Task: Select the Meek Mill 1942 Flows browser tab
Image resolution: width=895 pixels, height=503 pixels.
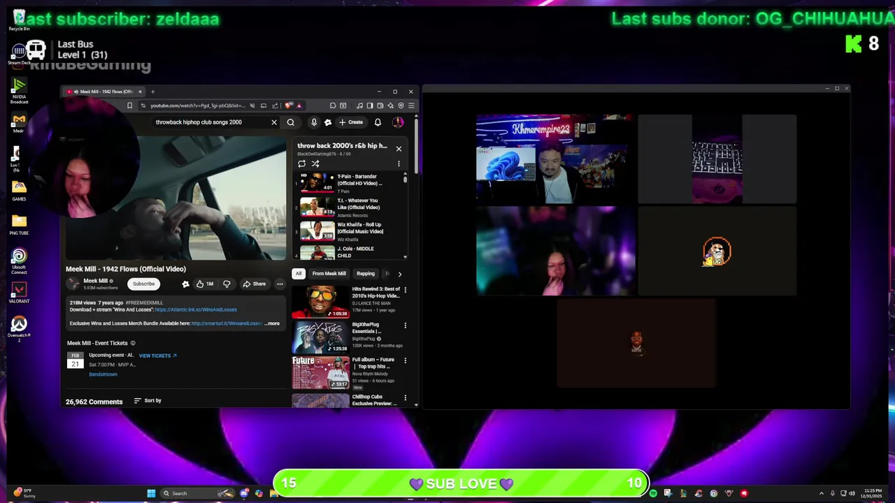Action: point(104,92)
